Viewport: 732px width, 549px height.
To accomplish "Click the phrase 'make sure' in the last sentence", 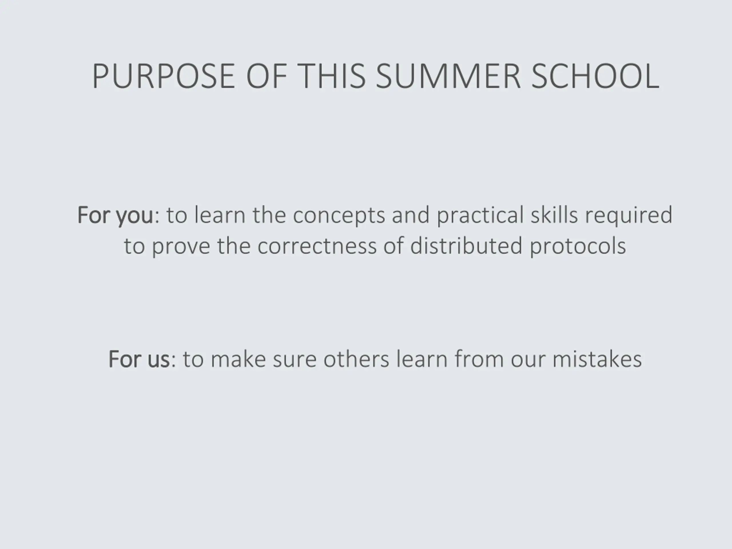I will click(264, 359).
